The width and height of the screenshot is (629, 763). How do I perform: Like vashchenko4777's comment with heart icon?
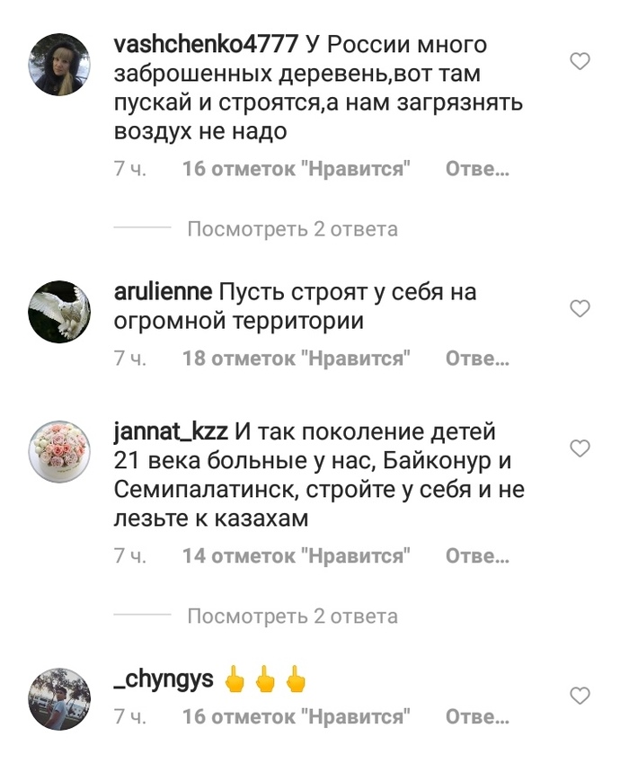pos(580,61)
